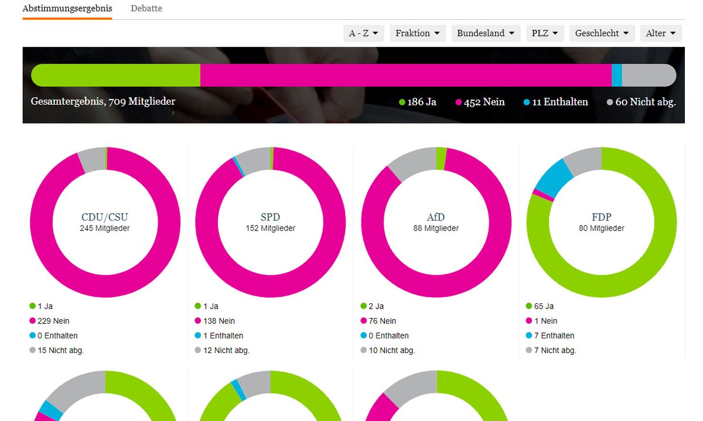Click AfD 76 Nein legend row
This screenshot has height=421, width=703.
379,321
